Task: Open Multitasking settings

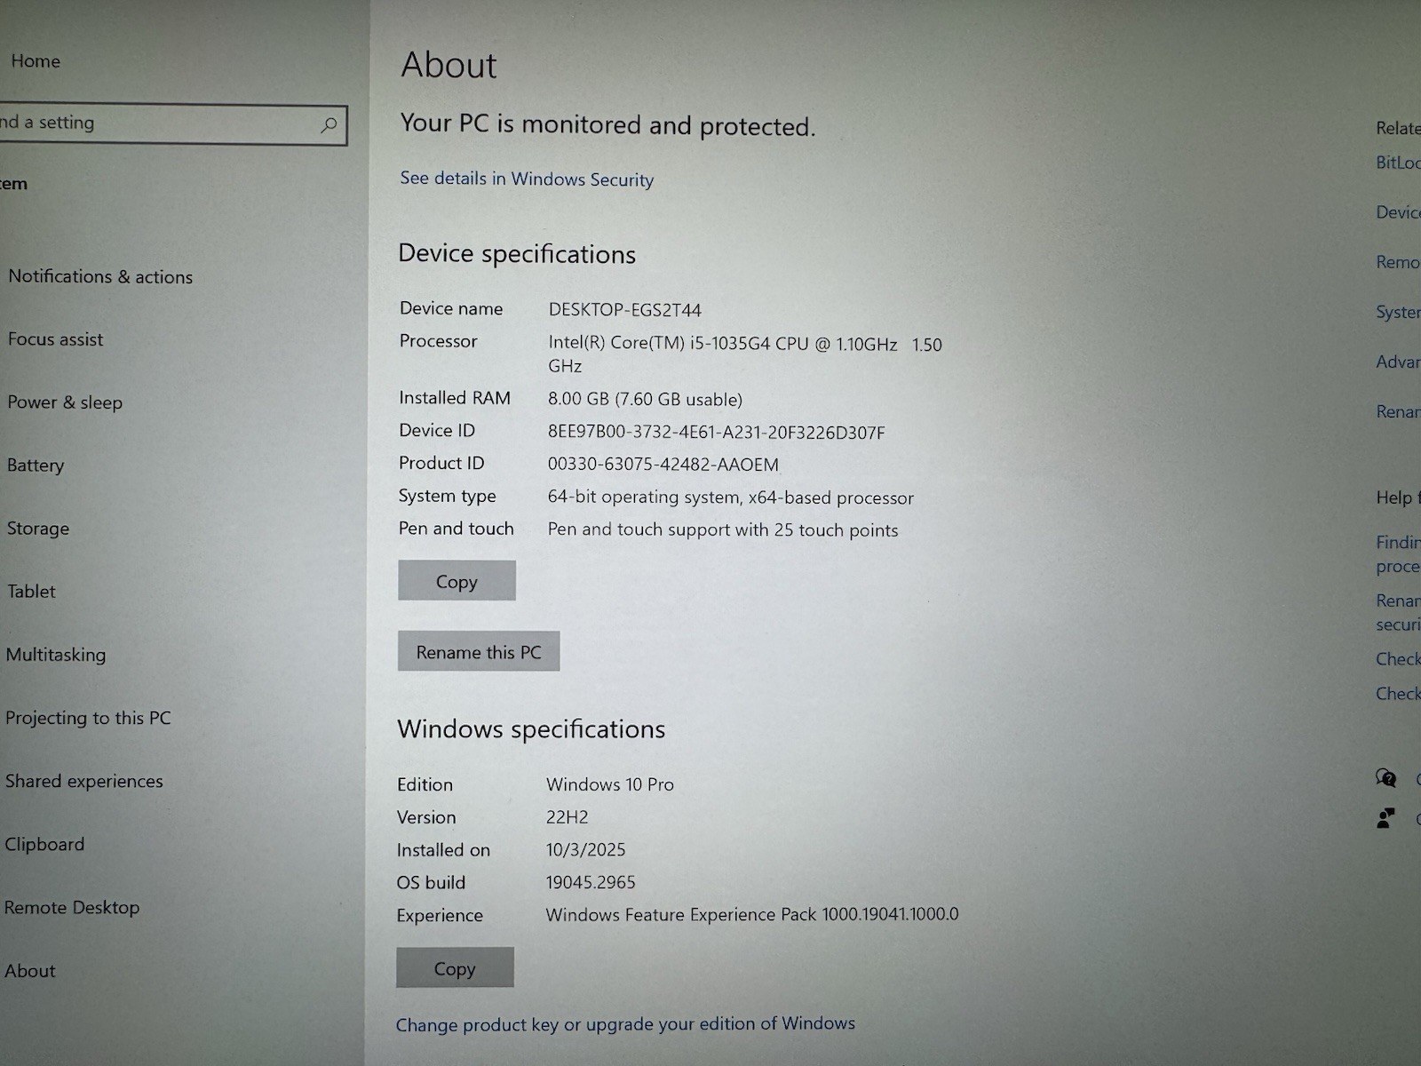Action: click(56, 655)
